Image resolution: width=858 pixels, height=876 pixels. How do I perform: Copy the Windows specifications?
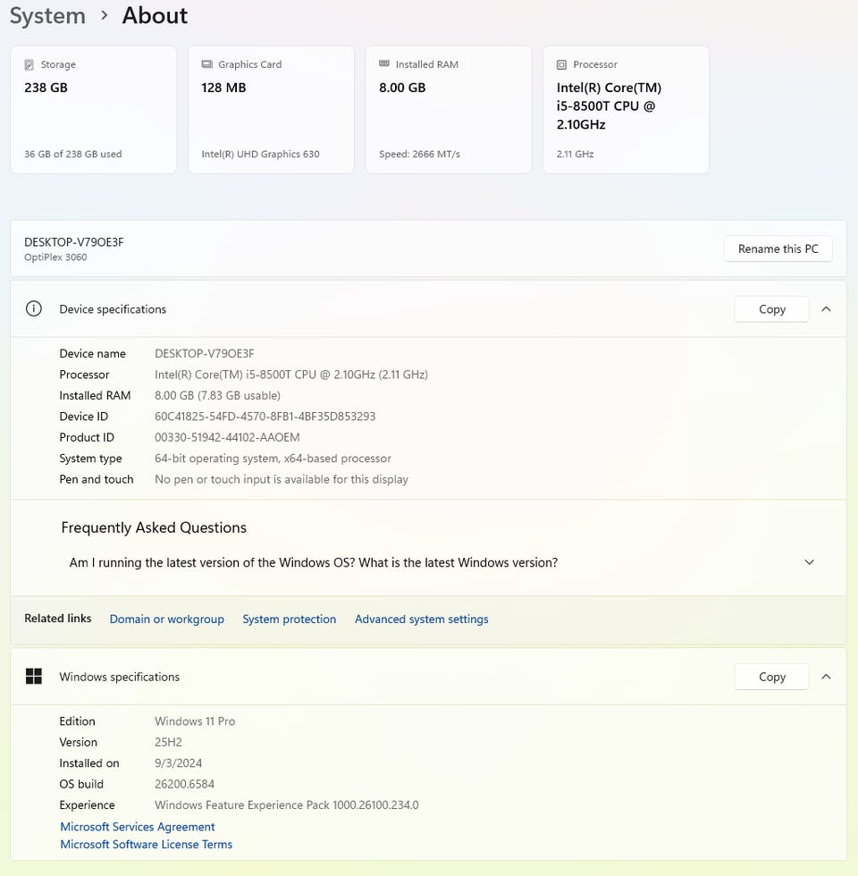[771, 677]
